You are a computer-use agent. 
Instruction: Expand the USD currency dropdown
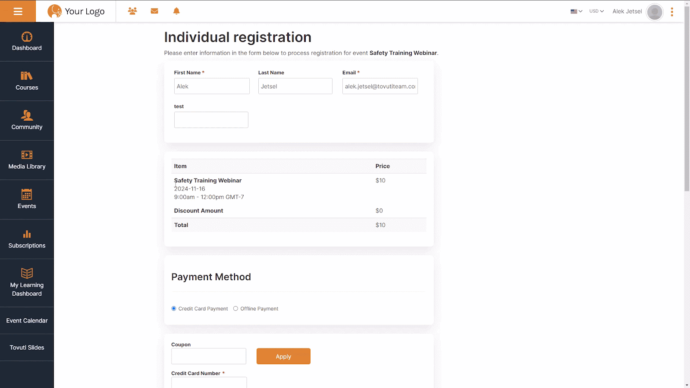pos(596,11)
